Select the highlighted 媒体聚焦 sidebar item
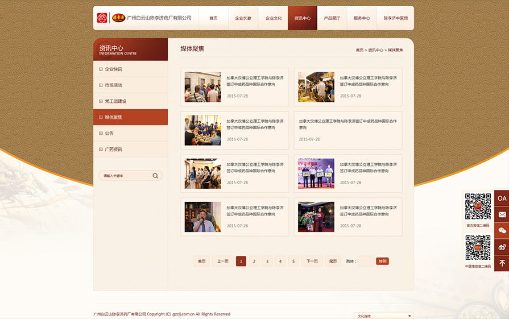The image size is (509, 319). pos(130,117)
